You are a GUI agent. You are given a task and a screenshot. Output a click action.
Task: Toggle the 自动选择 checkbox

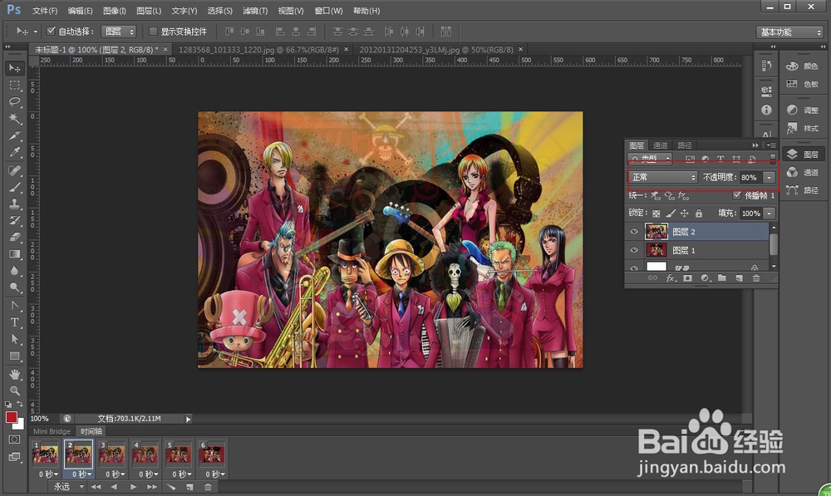tap(51, 32)
